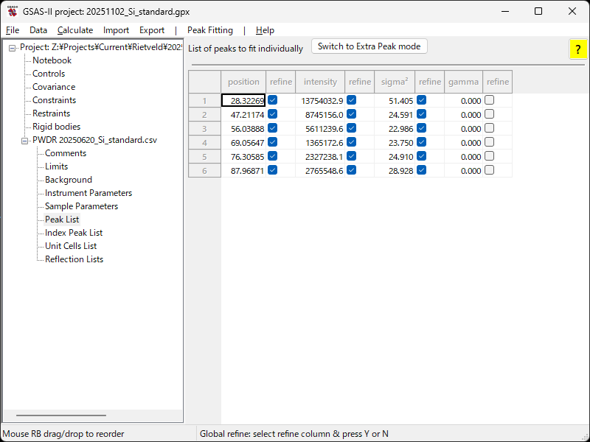The image size is (590, 442).
Task: Click the intensity column header
Action: click(320, 82)
